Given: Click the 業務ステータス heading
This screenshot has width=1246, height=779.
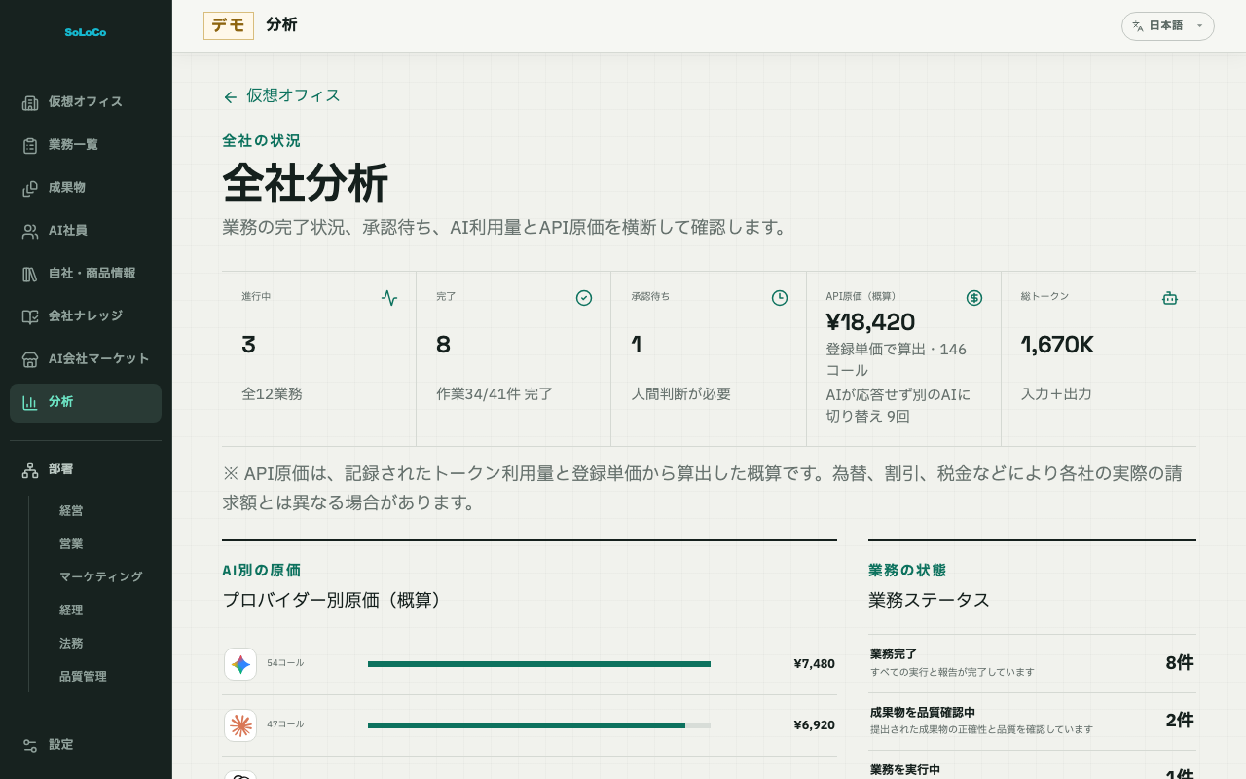Looking at the screenshot, I should point(930,600).
